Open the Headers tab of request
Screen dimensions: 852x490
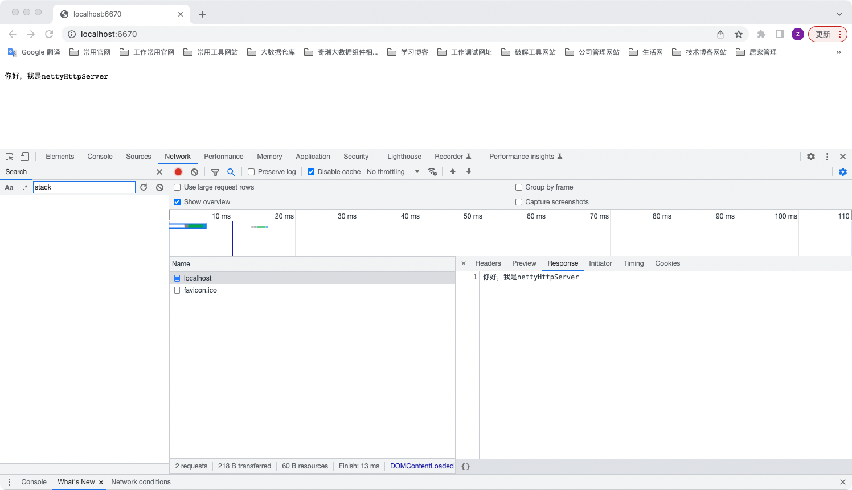point(488,263)
